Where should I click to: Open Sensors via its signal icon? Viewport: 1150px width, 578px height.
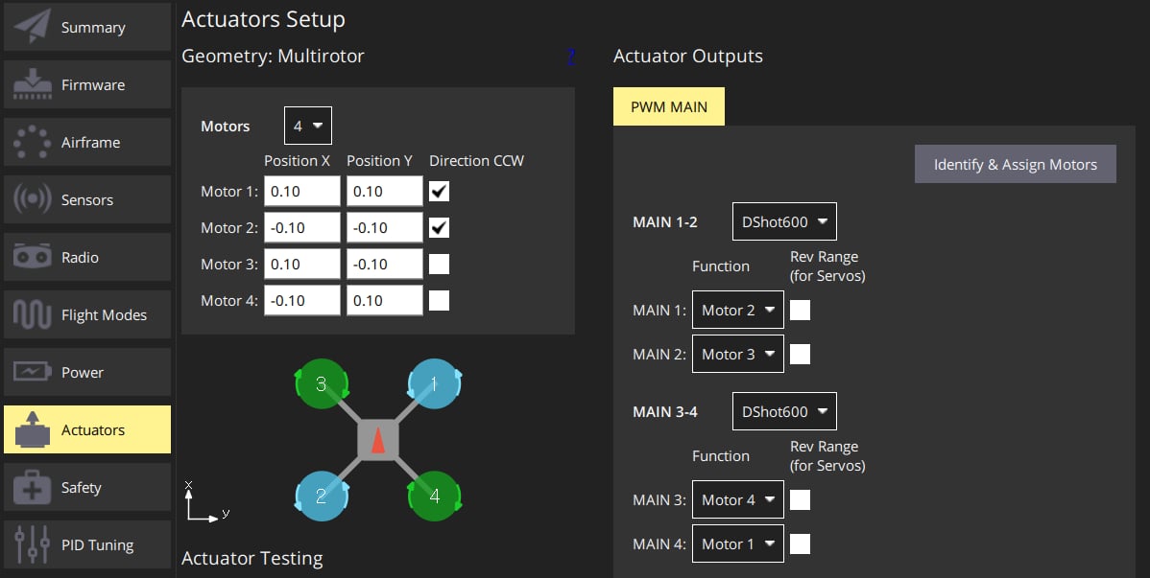point(33,200)
